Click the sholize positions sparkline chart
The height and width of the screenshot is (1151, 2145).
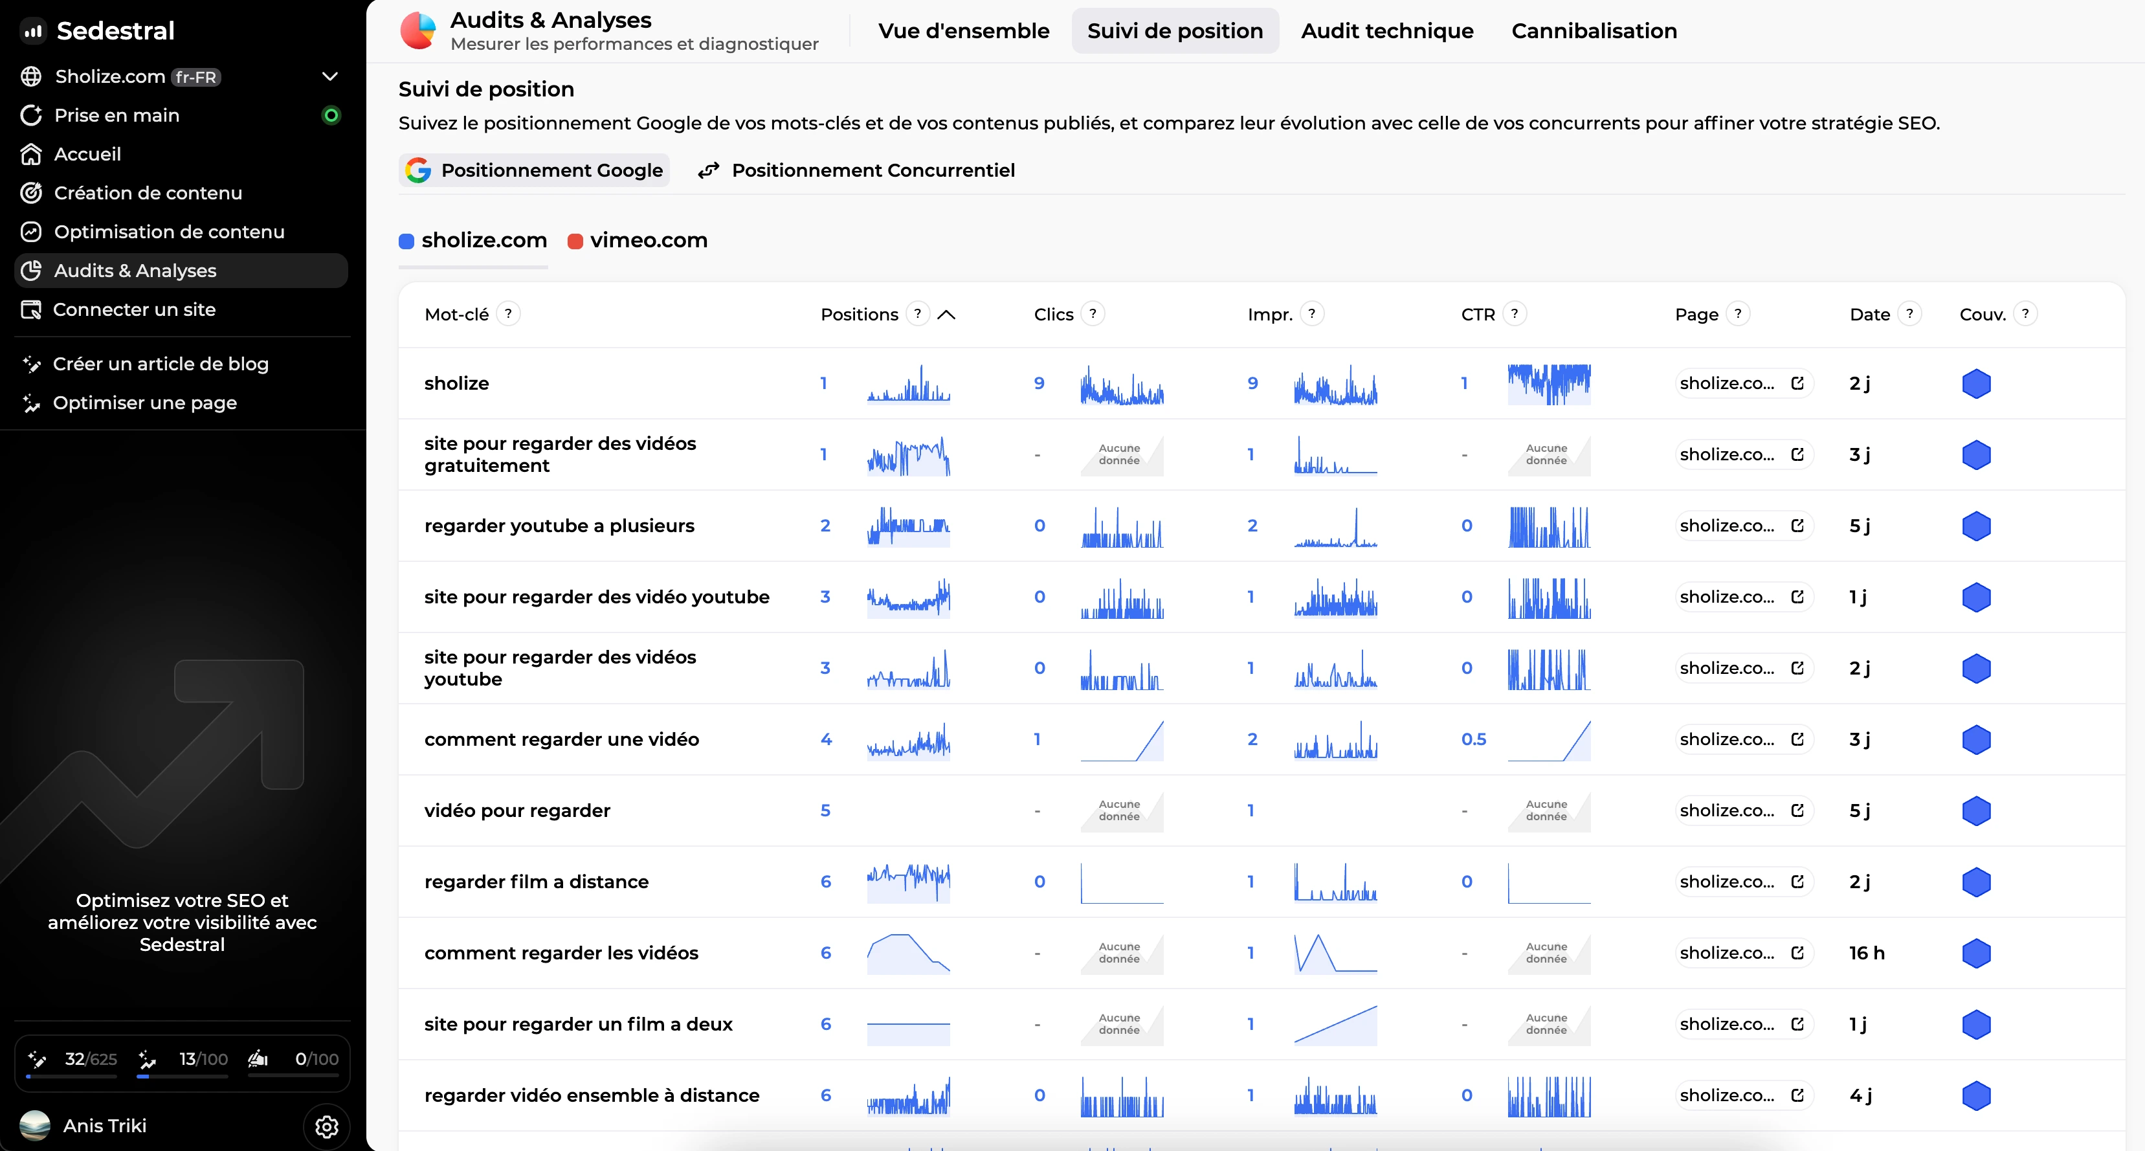pos(909,384)
